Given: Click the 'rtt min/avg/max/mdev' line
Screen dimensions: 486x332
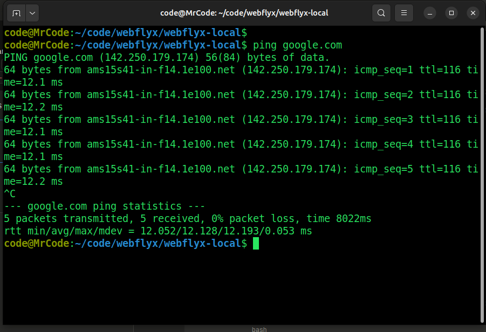Looking at the screenshot, I should 158,231.
